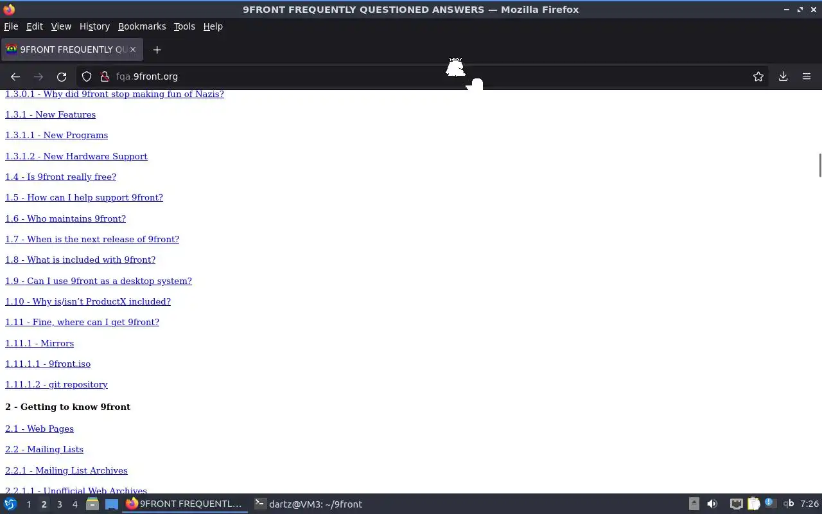Go back to the previous page
Viewport: 822px width, 514px height.
click(15, 76)
